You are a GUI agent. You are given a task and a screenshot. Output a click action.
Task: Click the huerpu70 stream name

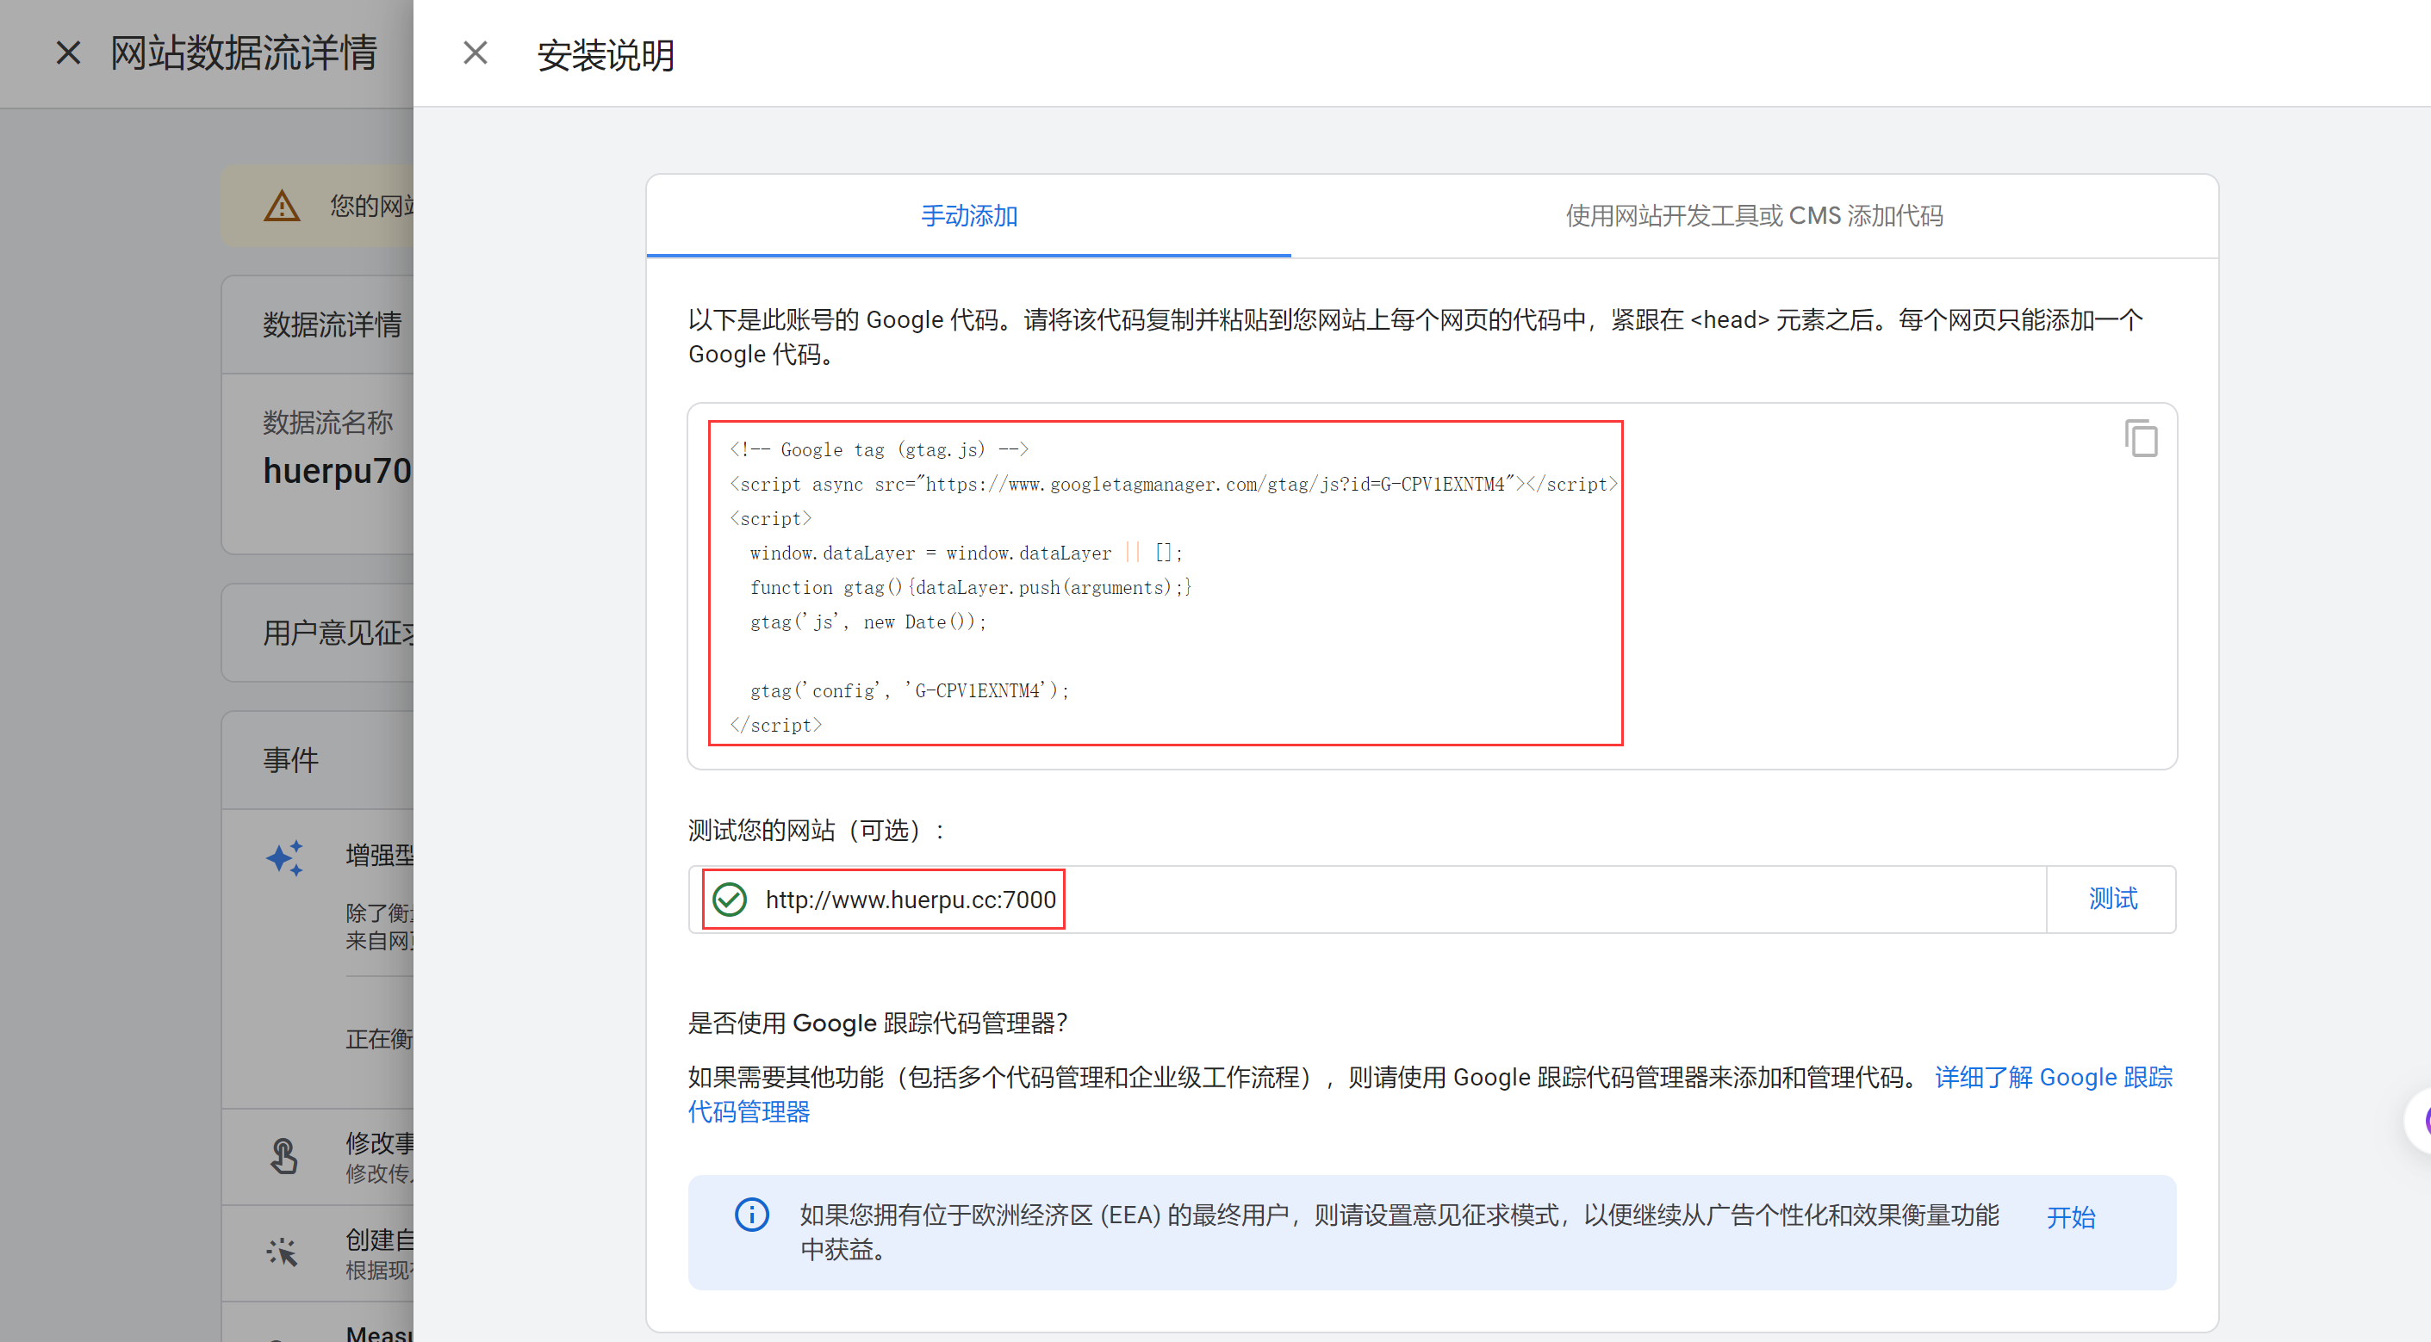(337, 471)
